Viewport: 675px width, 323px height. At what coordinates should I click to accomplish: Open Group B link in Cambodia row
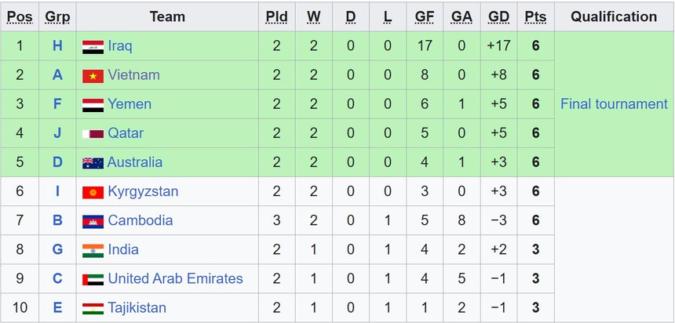(57, 221)
